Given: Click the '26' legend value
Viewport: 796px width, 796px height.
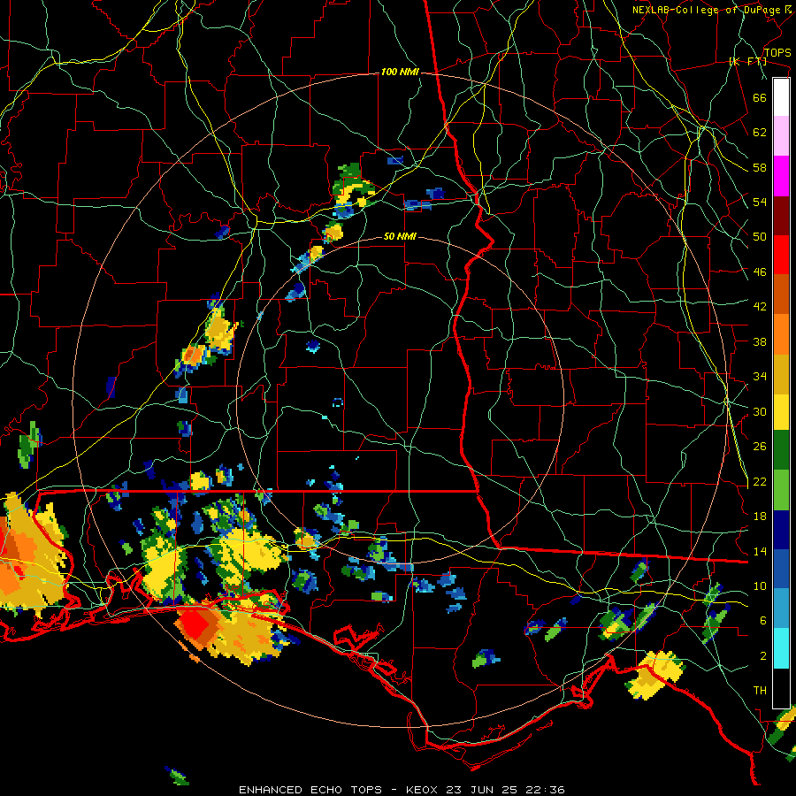Looking at the screenshot, I should coord(760,447).
